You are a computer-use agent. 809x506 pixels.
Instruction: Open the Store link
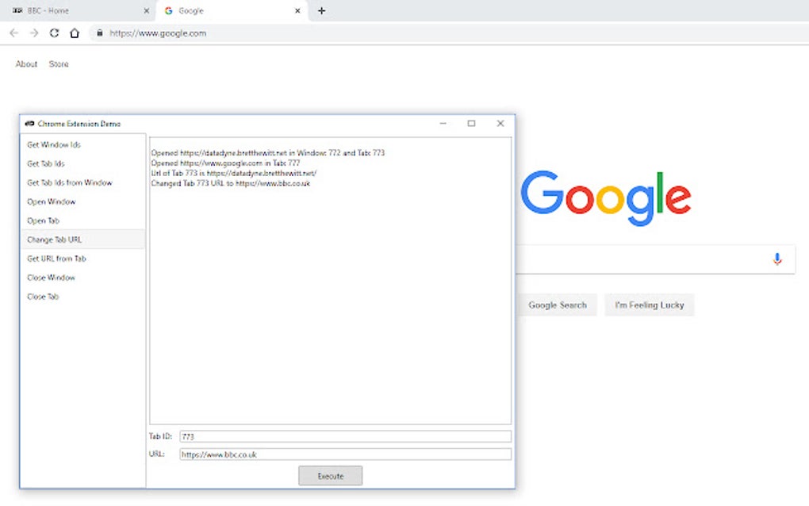click(x=58, y=63)
